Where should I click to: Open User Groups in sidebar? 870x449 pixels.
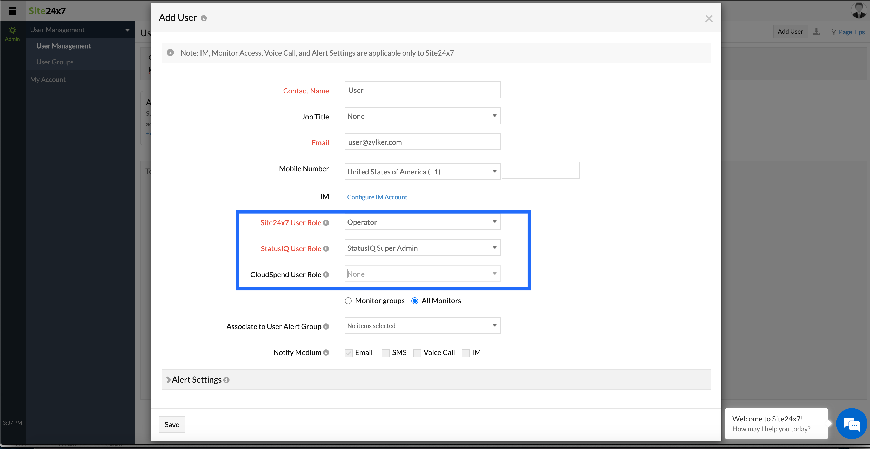pyautogui.click(x=55, y=62)
